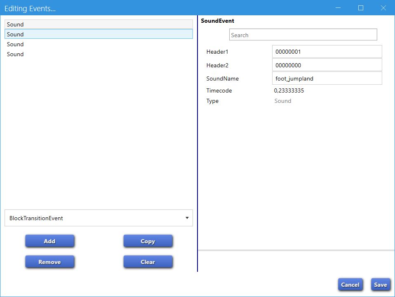This screenshot has width=395, height=297.
Task: Select the highlighted second Sound event
Action: 99,34
